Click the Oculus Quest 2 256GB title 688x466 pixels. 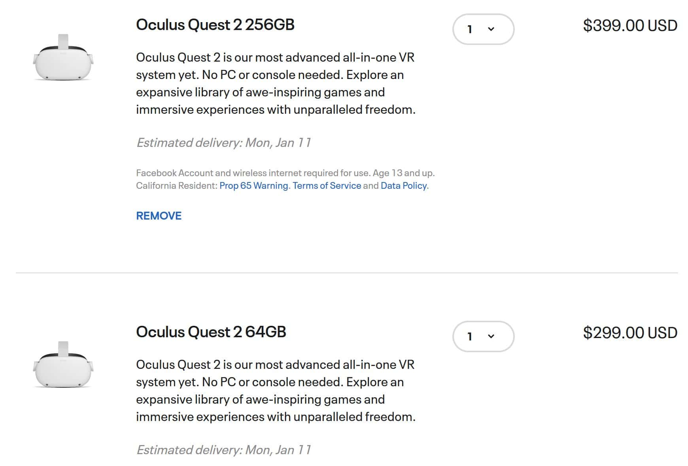(215, 24)
